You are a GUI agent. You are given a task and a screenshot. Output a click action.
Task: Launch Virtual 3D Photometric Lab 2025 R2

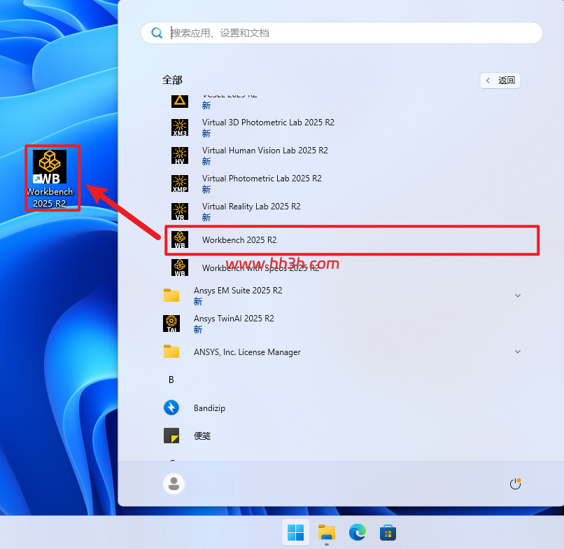pyautogui.click(x=268, y=123)
